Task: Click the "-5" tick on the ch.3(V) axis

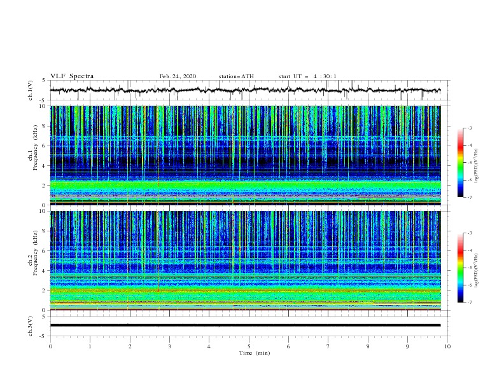Action: [x=43, y=336]
